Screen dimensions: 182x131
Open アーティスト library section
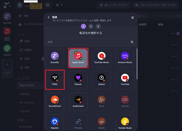27,103
